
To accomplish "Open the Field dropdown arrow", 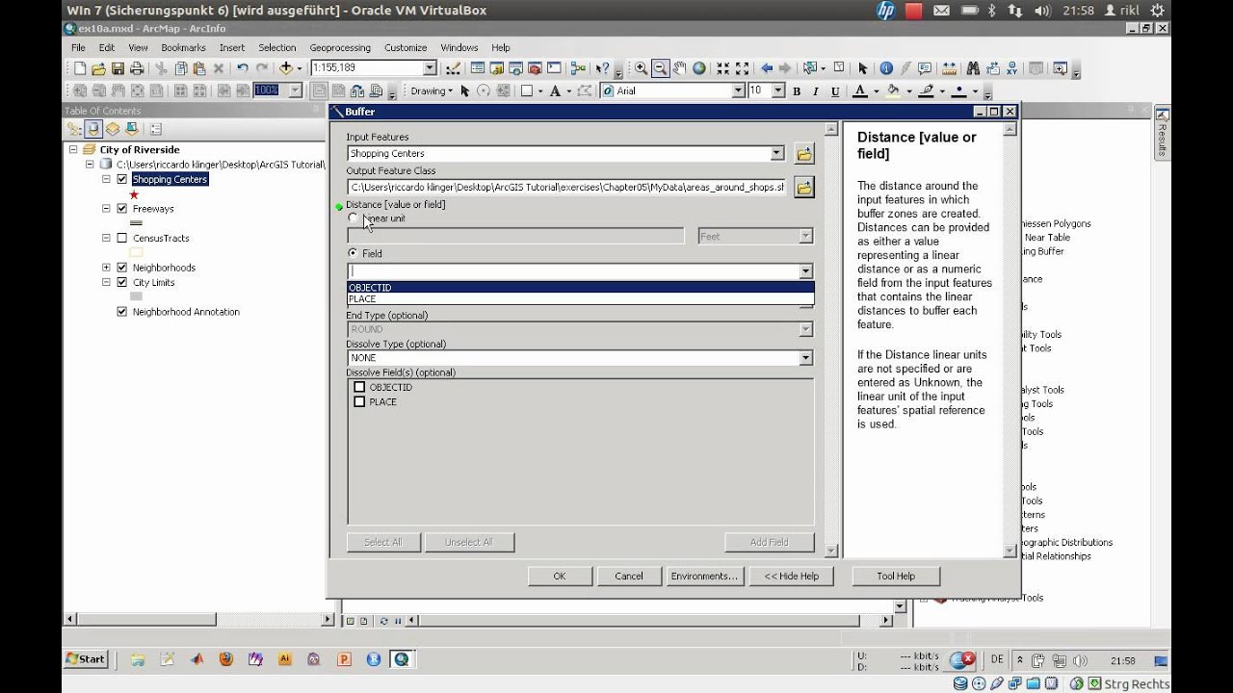I will pos(805,271).
